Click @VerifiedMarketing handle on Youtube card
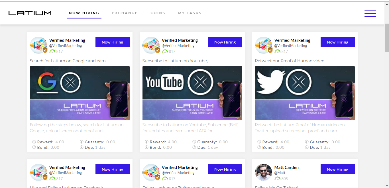The height and width of the screenshot is (188, 389). (x=178, y=46)
